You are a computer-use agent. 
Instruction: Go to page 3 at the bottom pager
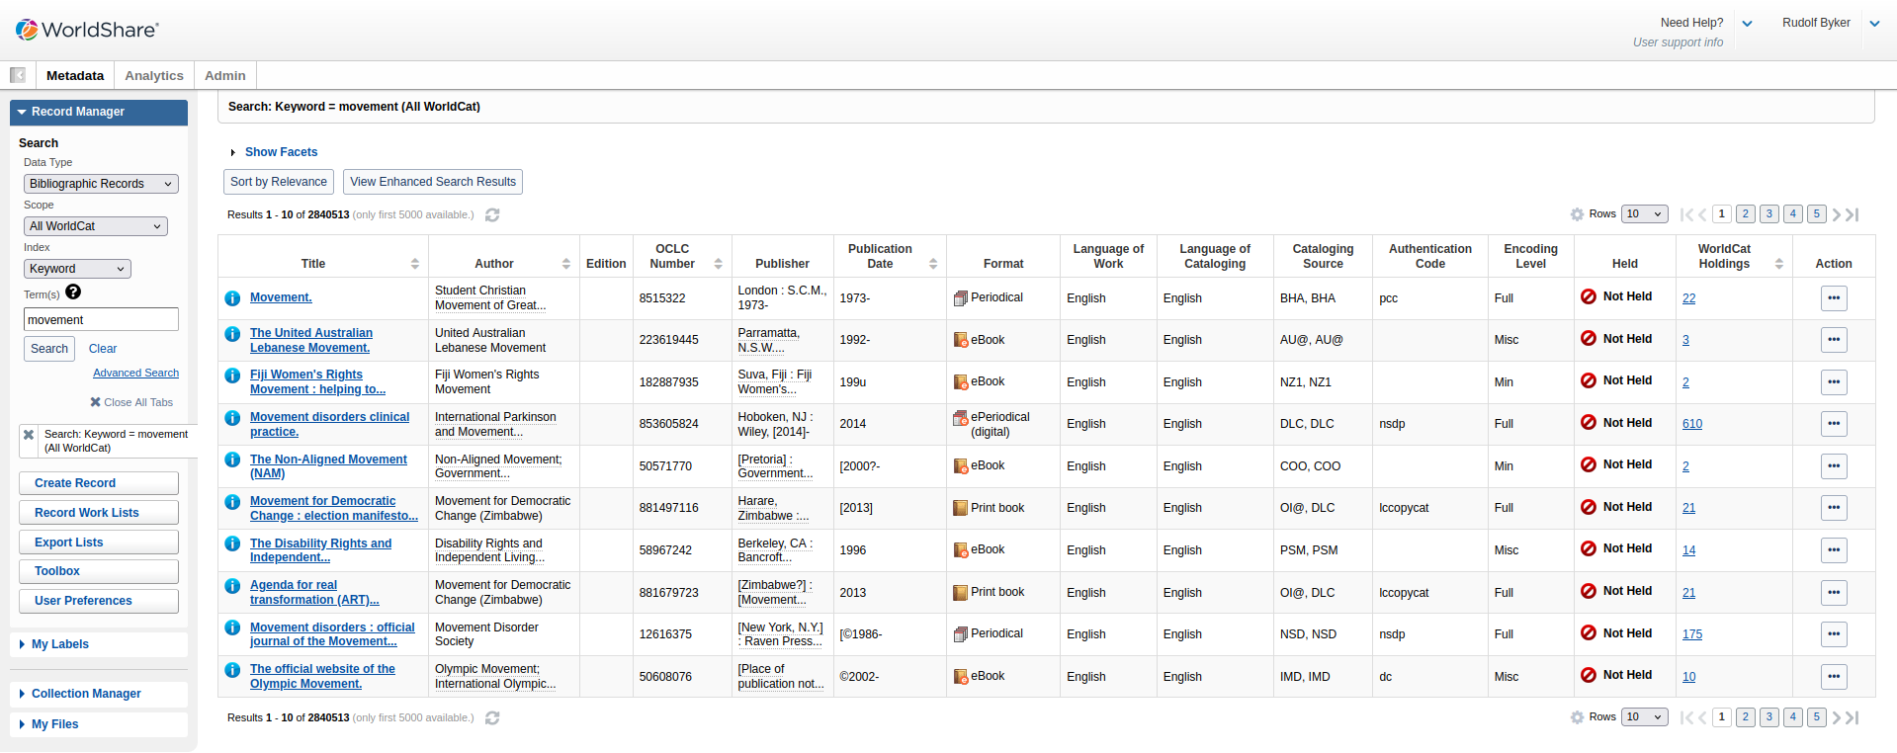point(1769,717)
